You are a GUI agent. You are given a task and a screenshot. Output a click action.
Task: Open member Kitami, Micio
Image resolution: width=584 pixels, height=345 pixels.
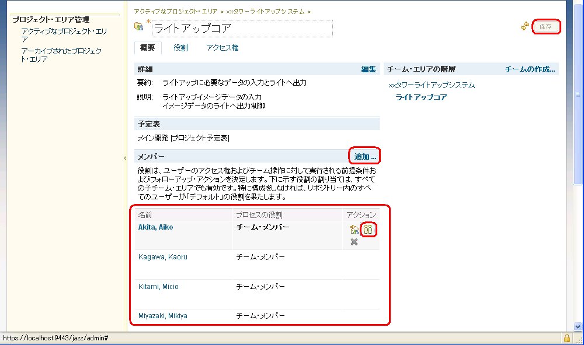point(158,287)
